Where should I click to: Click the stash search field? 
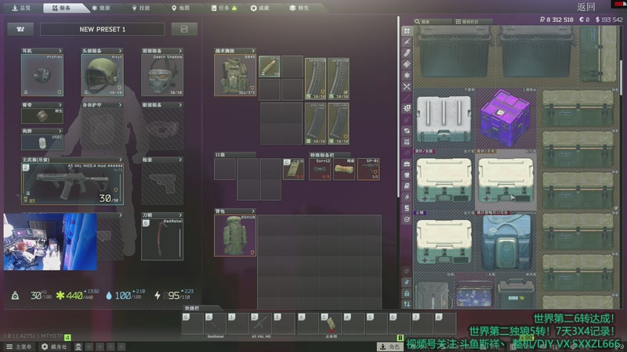click(433, 22)
